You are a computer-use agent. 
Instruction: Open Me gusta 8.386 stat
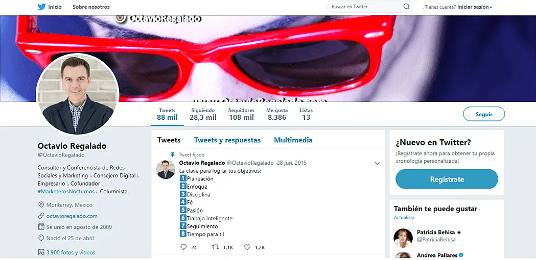277,114
